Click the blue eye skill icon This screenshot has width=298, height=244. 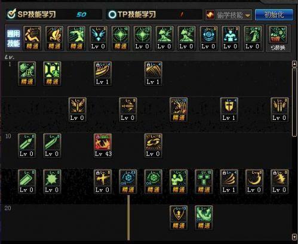(x=208, y=38)
